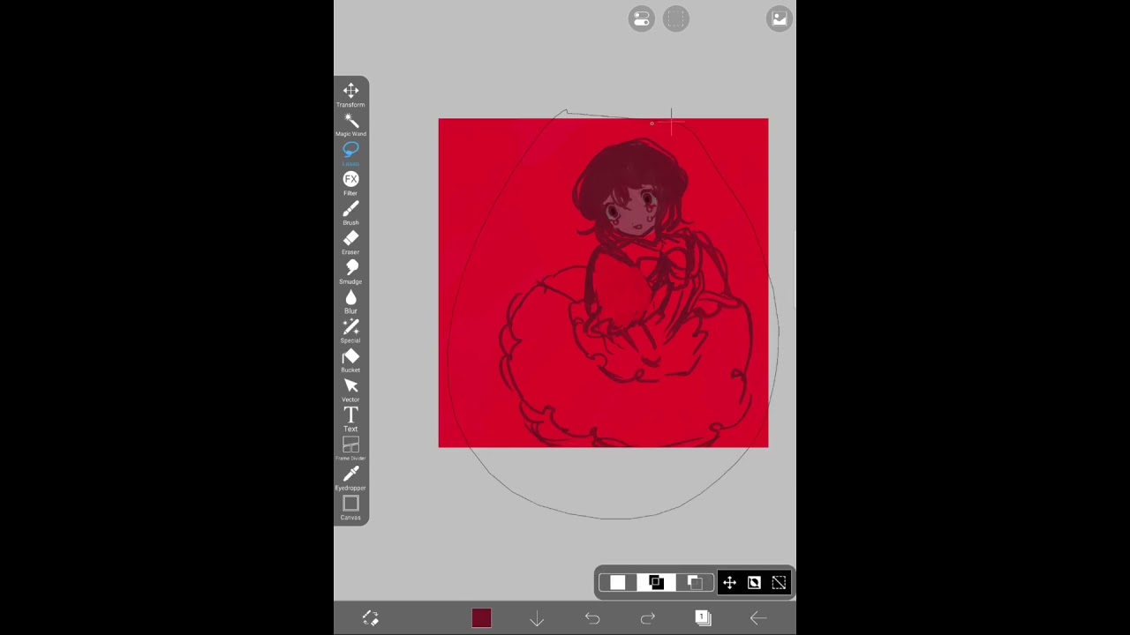Select the Eyedropper tool
Image resolution: width=1130 pixels, height=635 pixels.
(350, 478)
